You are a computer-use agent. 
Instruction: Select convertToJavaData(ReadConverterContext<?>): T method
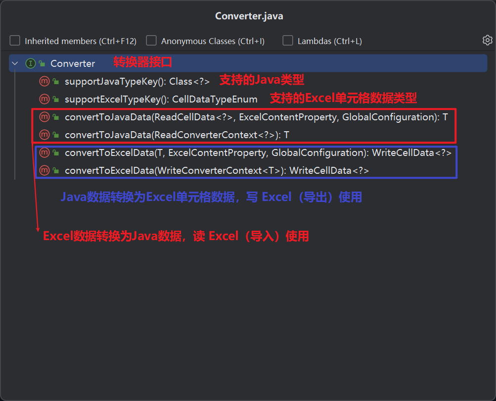click(x=177, y=135)
